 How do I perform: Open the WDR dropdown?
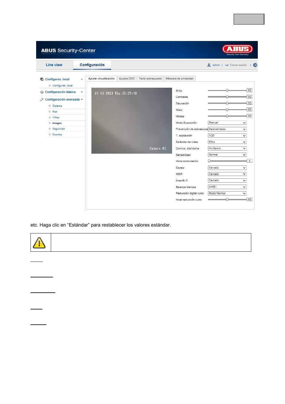coord(227,174)
